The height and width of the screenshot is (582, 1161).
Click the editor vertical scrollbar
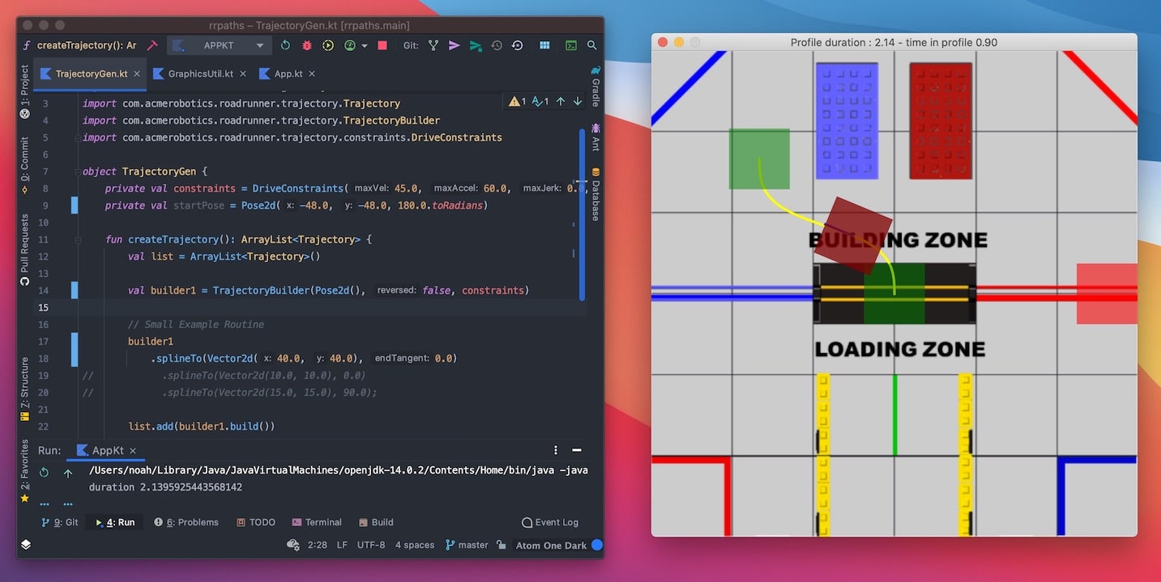tap(581, 214)
